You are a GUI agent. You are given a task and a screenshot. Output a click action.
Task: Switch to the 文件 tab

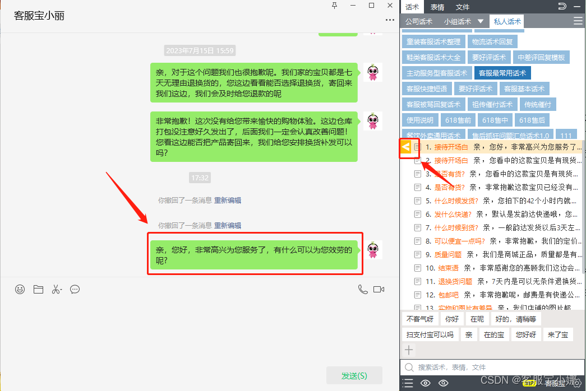462,7
